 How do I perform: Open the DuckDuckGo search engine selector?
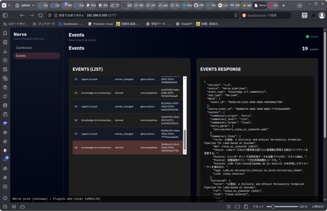pyautogui.click(x=244, y=15)
